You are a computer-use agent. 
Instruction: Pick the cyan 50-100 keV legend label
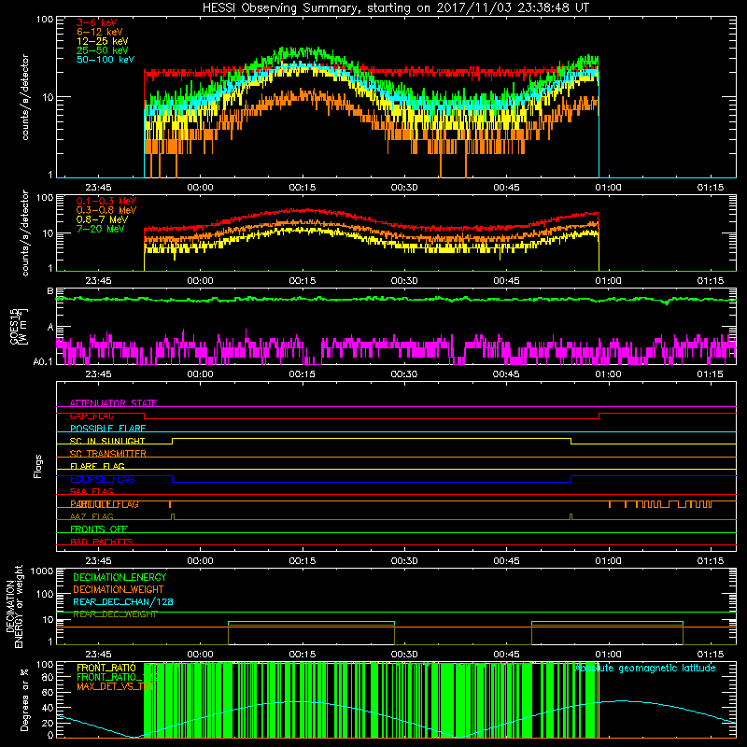(106, 60)
